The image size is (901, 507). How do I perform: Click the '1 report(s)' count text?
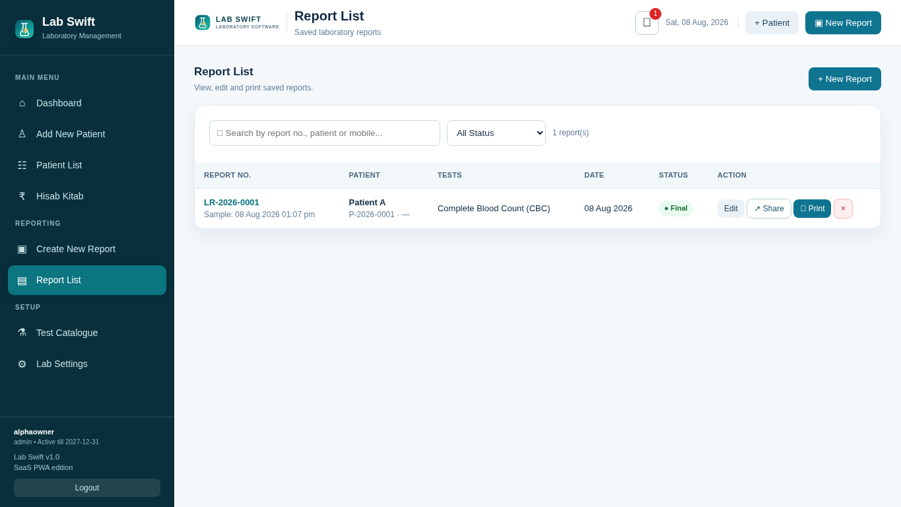pyautogui.click(x=571, y=133)
